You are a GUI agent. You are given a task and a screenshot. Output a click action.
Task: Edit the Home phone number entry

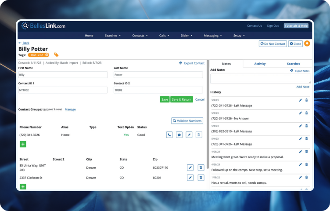click(x=189, y=135)
